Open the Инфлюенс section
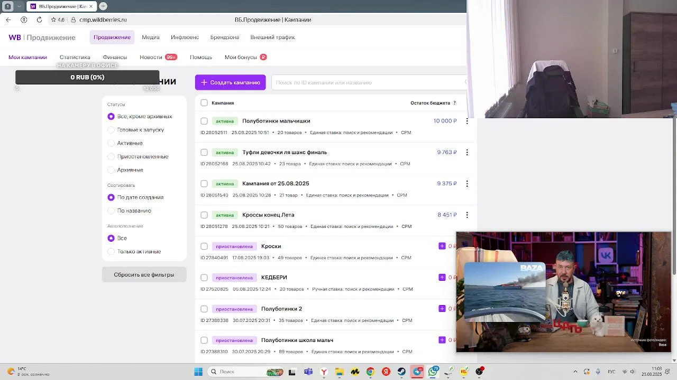Viewport: 677px width, 380px height. tap(185, 37)
